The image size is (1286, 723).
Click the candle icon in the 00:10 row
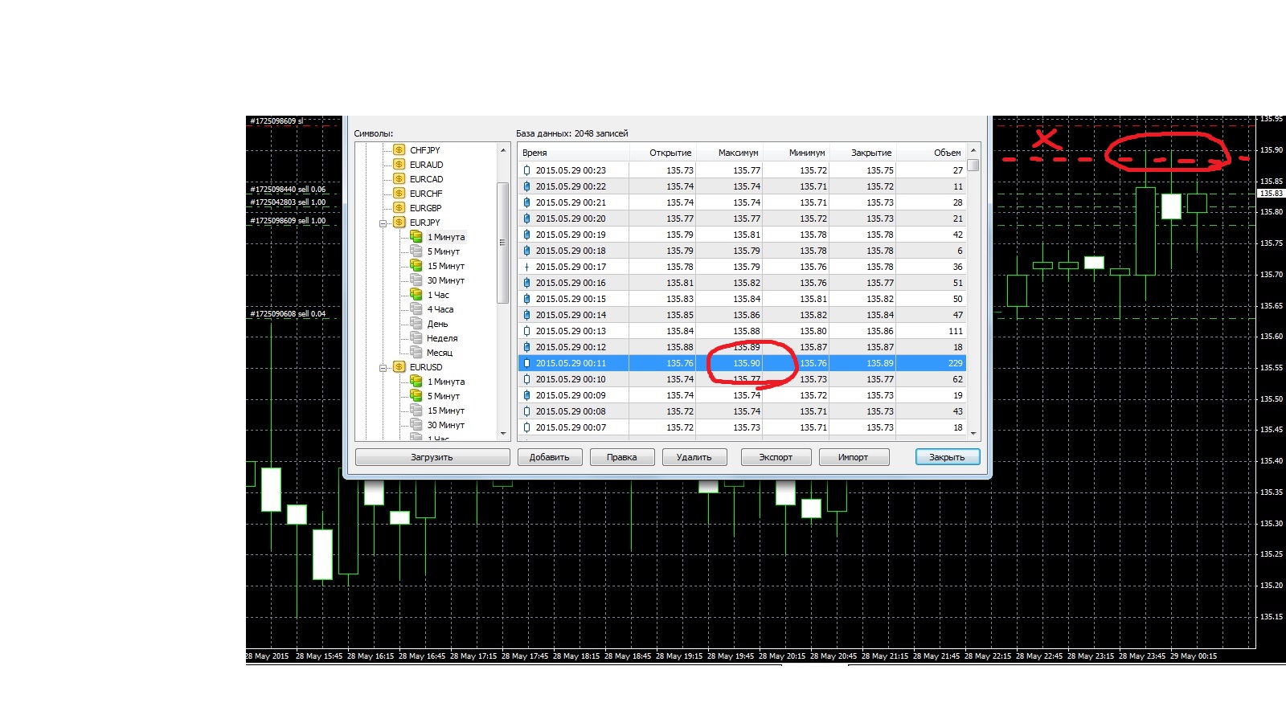(x=526, y=379)
